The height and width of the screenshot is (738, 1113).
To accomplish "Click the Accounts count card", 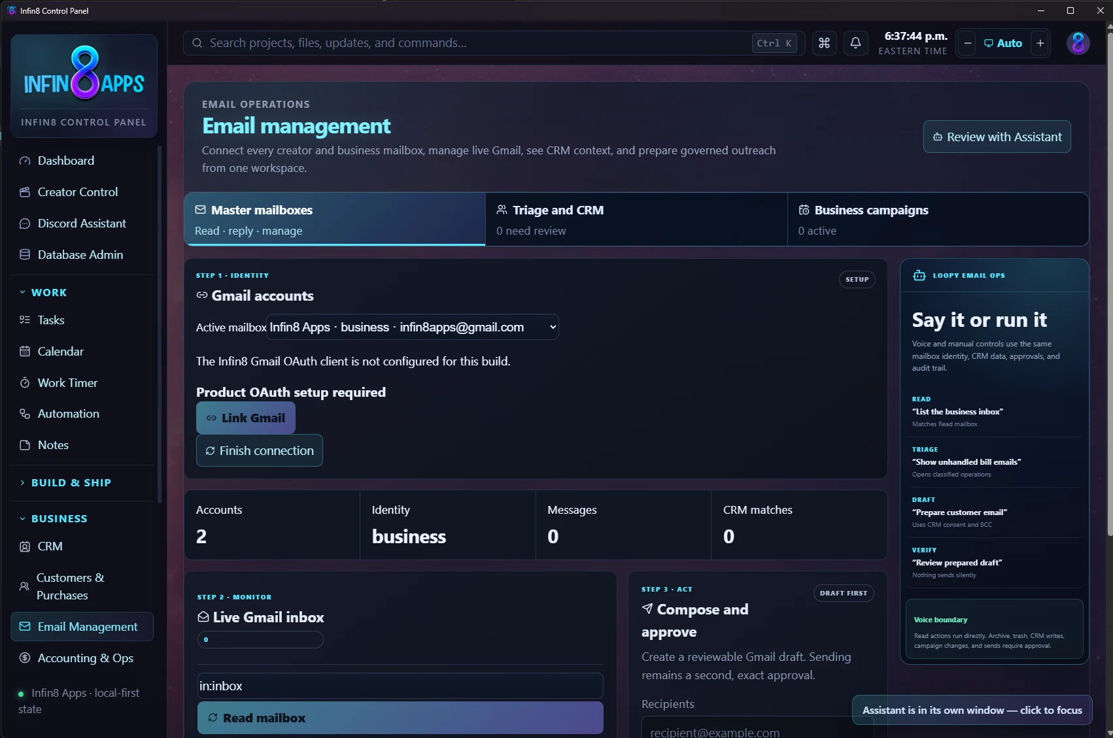I will [x=272, y=525].
